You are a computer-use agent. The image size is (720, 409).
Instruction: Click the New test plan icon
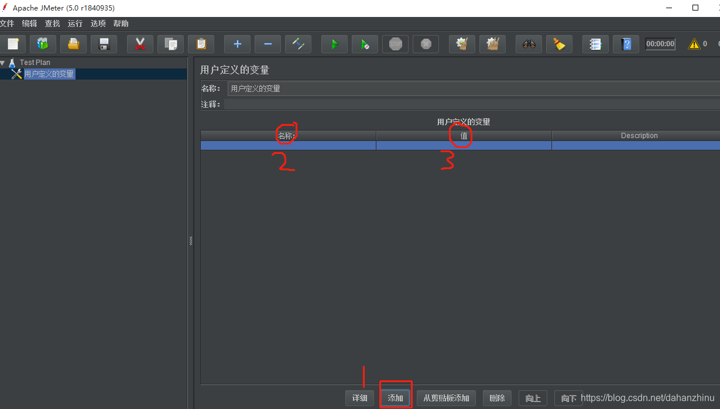[13, 44]
